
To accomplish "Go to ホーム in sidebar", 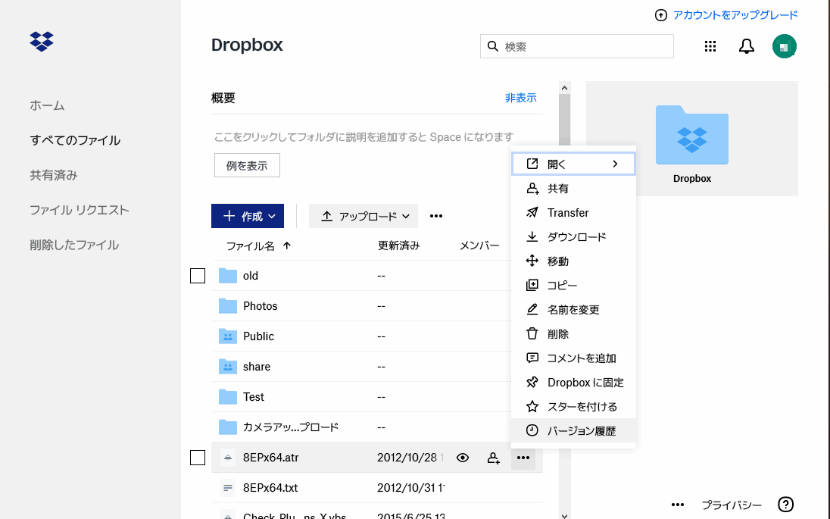I will click(47, 105).
